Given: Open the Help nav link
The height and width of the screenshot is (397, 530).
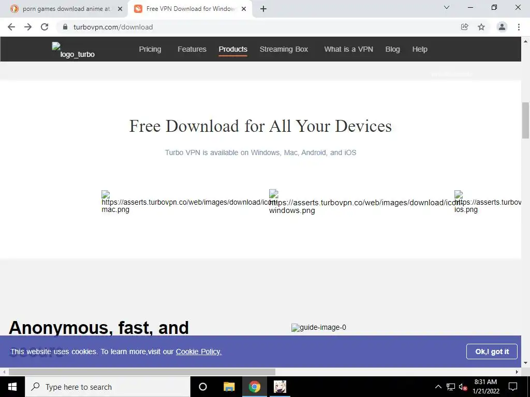Looking at the screenshot, I should click(420, 49).
